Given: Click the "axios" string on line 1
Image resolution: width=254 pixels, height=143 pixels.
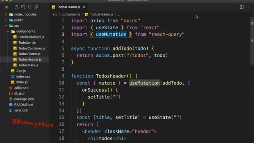Looking at the screenshot, I should (131, 21).
